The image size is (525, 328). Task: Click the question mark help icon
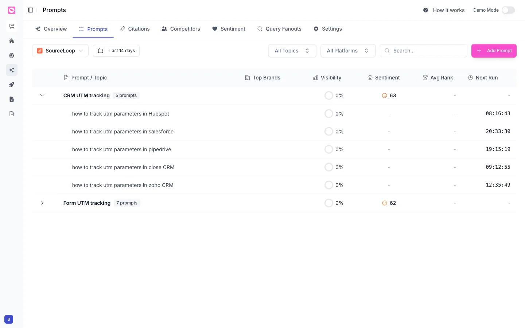(x=425, y=10)
